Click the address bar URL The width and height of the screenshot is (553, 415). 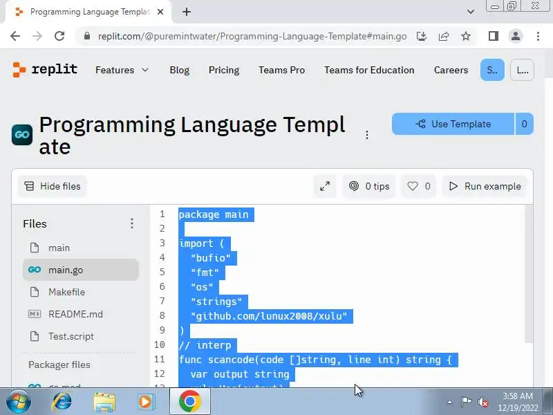pyautogui.click(x=252, y=36)
